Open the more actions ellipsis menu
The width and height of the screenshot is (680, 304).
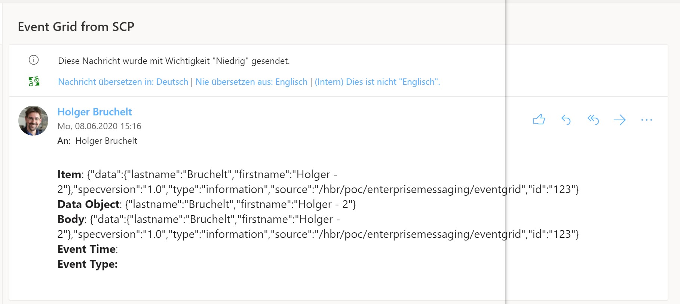646,120
